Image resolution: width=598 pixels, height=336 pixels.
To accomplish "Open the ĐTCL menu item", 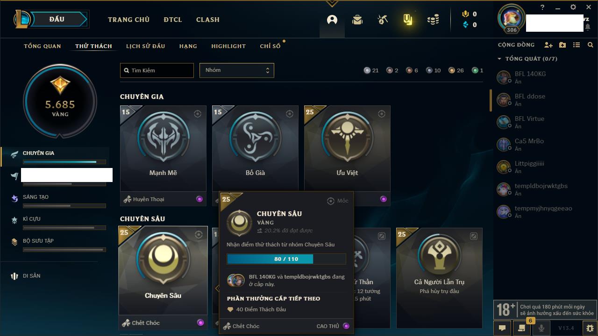I will (x=173, y=20).
